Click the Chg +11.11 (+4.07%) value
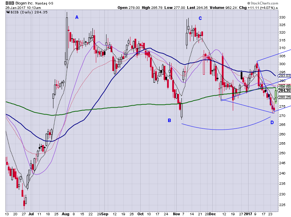Image resolution: width=291 pixels, height=217 pixels. pyautogui.click(x=257, y=8)
